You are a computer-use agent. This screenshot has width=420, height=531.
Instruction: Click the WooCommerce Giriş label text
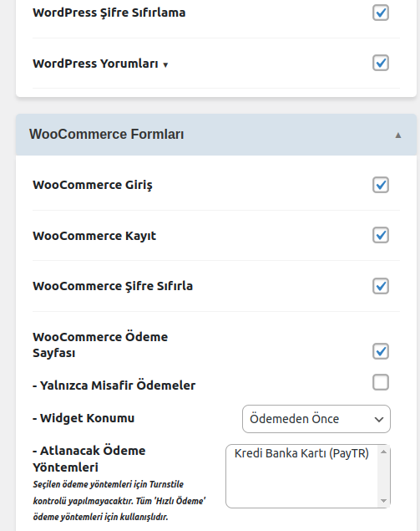[93, 185]
